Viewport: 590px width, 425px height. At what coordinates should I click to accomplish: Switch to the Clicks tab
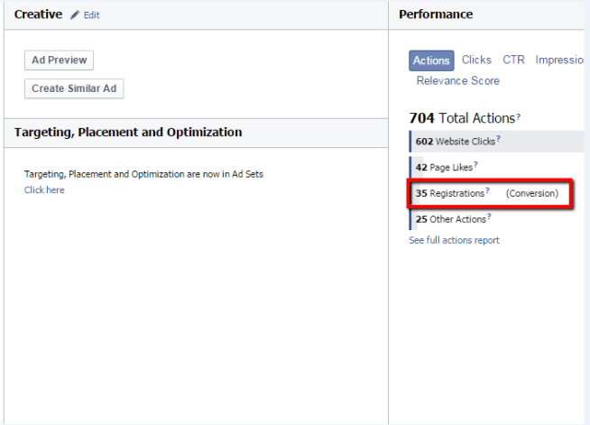click(x=476, y=60)
